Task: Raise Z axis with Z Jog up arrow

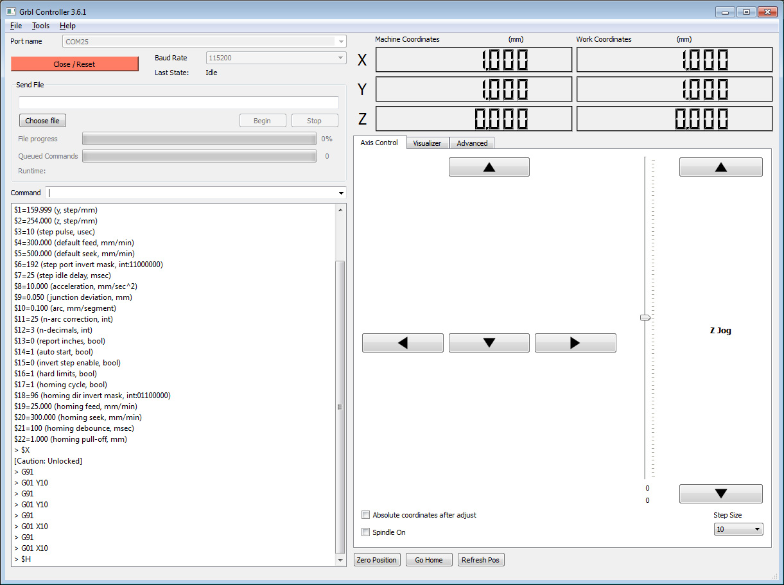Action: 721,167
